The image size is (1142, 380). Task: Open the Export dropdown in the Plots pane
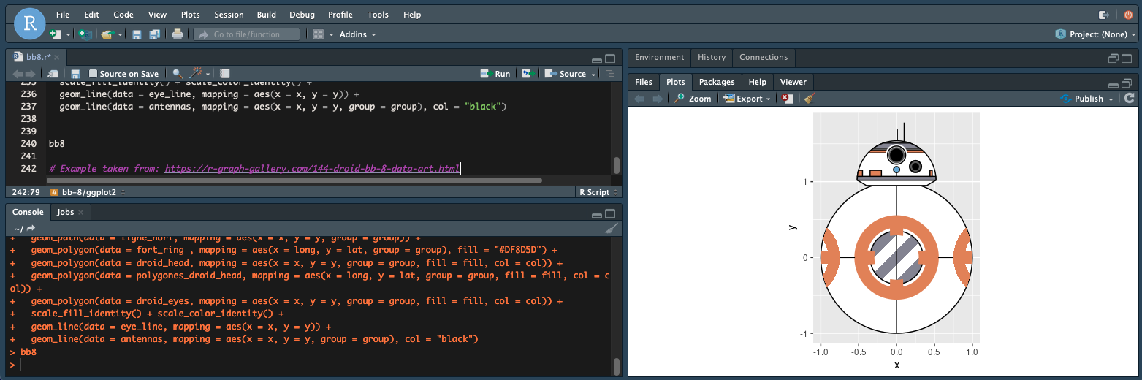(747, 99)
